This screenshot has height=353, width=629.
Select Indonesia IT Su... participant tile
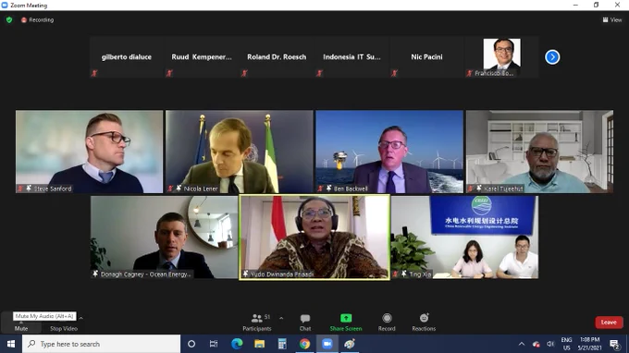coord(351,57)
